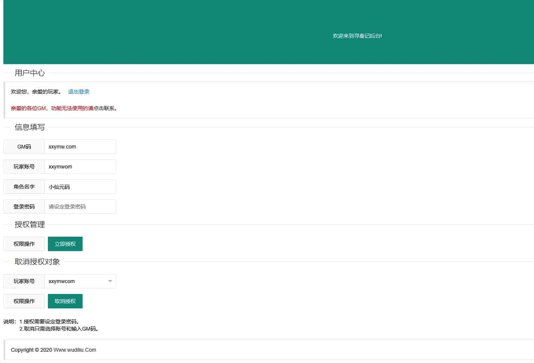Image resolution: width=534 pixels, height=363 pixels.
Task: Click the 玩家账号 text field containing xxymwom
Action: (x=80, y=167)
